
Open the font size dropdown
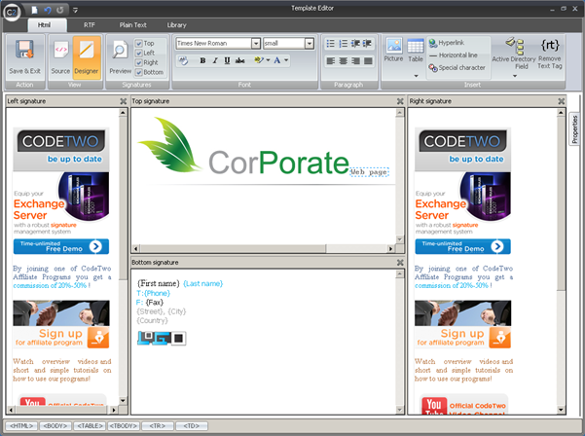point(310,44)
